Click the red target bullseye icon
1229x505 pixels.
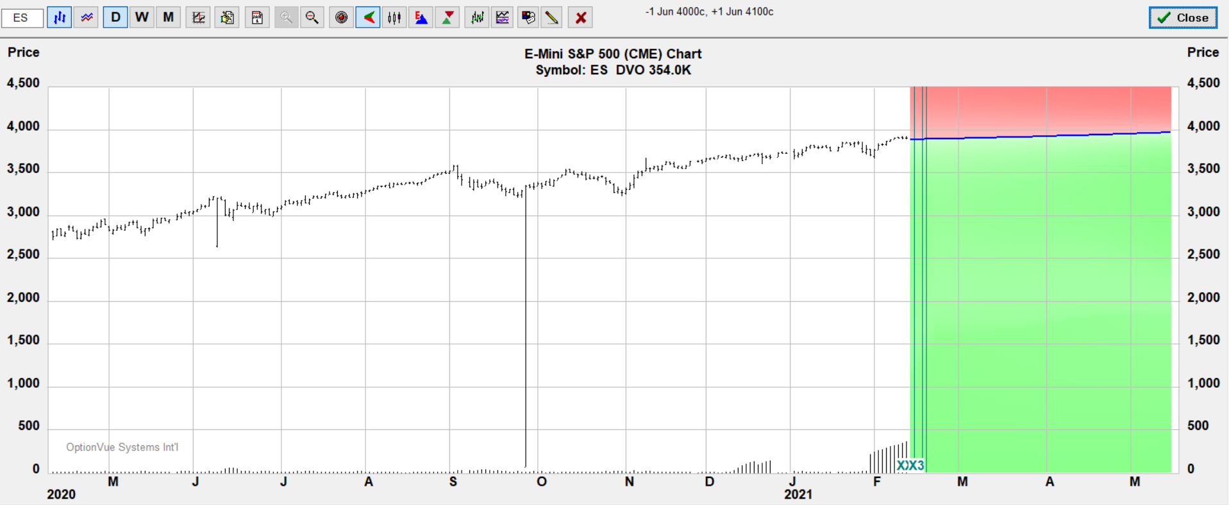pos(342,18)
